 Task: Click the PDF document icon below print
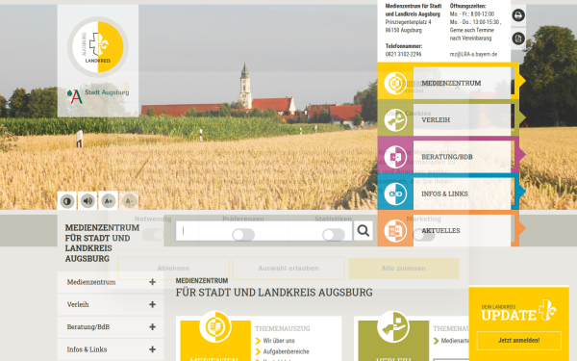coord(518,39)
